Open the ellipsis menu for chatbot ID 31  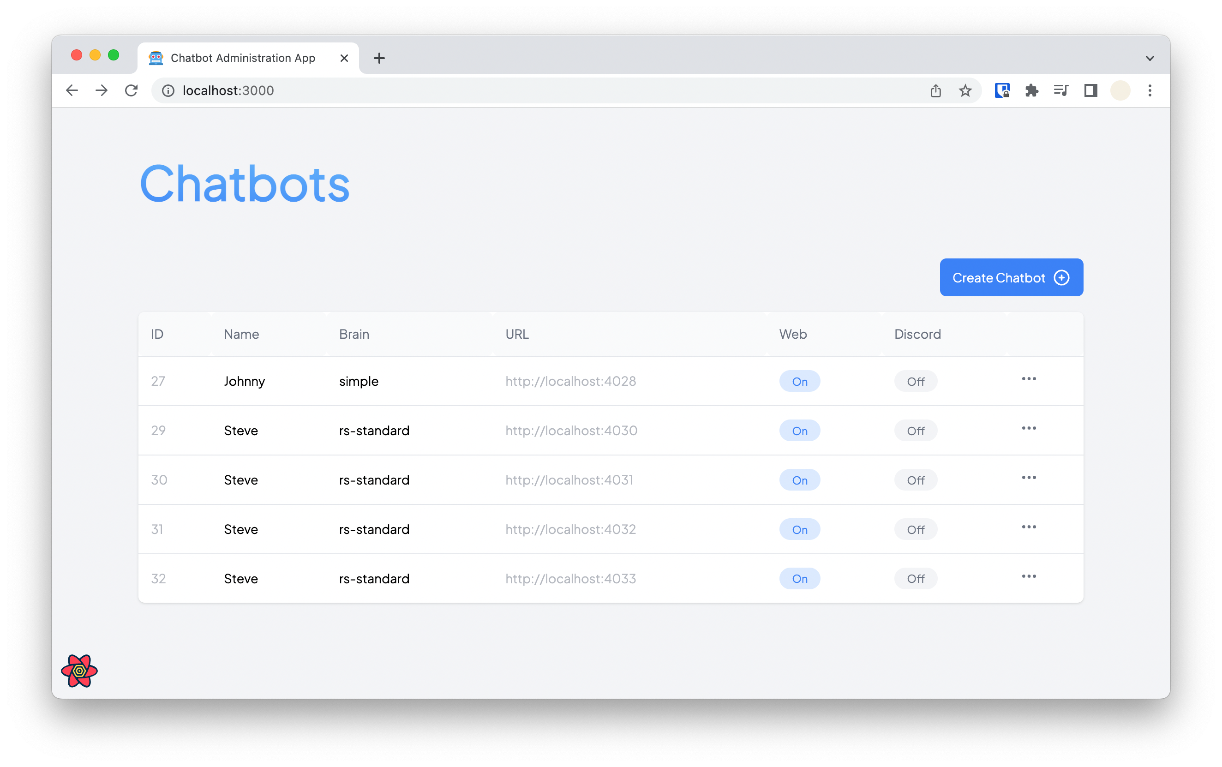(1029, 527)
